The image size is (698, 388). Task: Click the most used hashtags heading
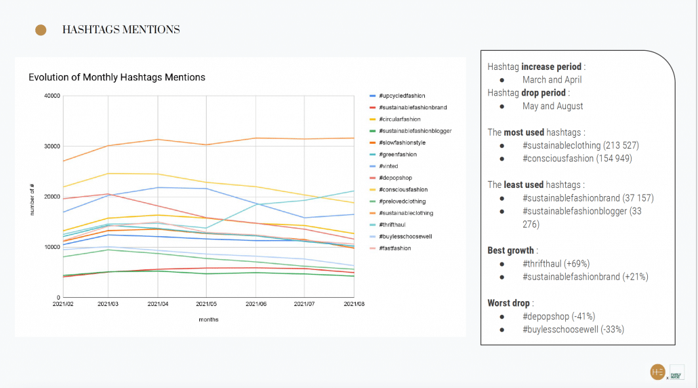536,132
